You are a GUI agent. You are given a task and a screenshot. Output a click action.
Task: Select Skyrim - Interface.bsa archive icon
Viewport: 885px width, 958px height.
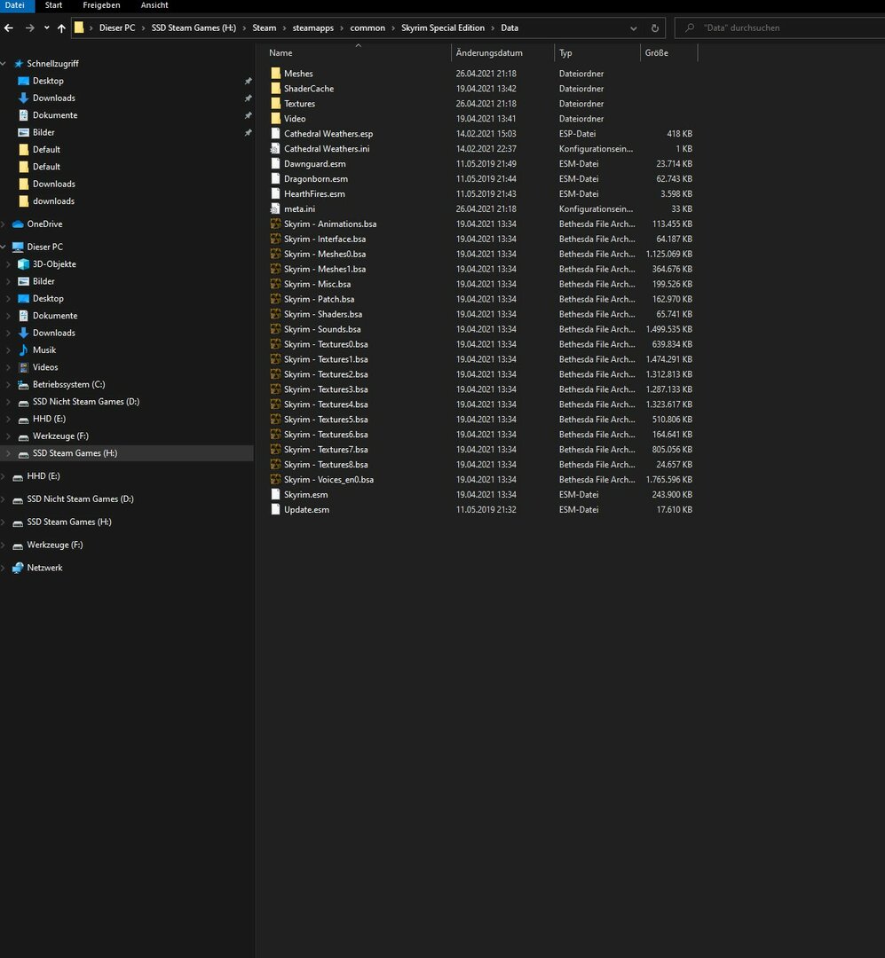pyautogui.click(x=275, y=239)
